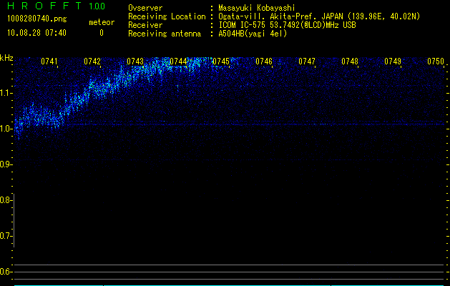
Task: Click the 0749 time marker
Action: [393, 61]
